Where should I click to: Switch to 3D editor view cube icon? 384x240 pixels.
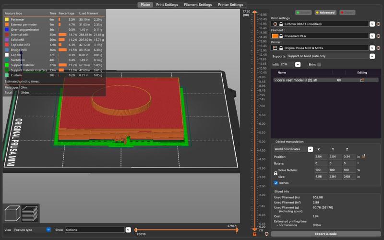click(12, 213)
